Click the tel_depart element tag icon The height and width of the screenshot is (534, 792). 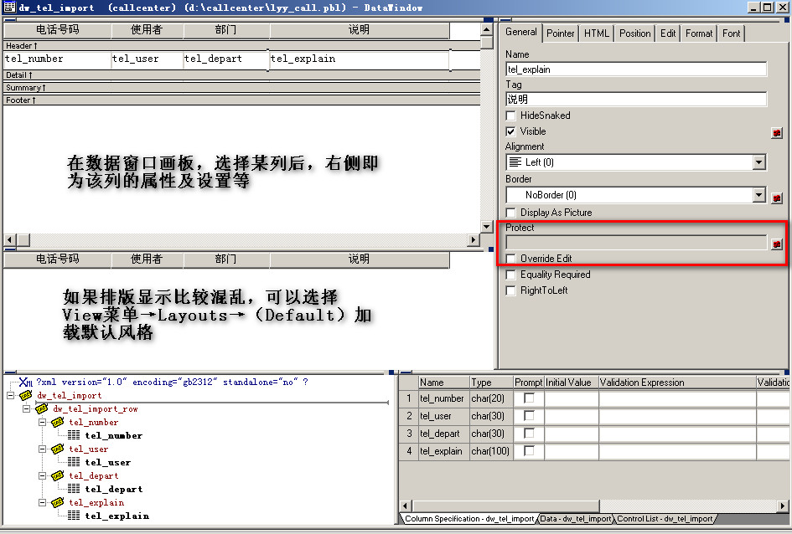[x=58, y=475]
